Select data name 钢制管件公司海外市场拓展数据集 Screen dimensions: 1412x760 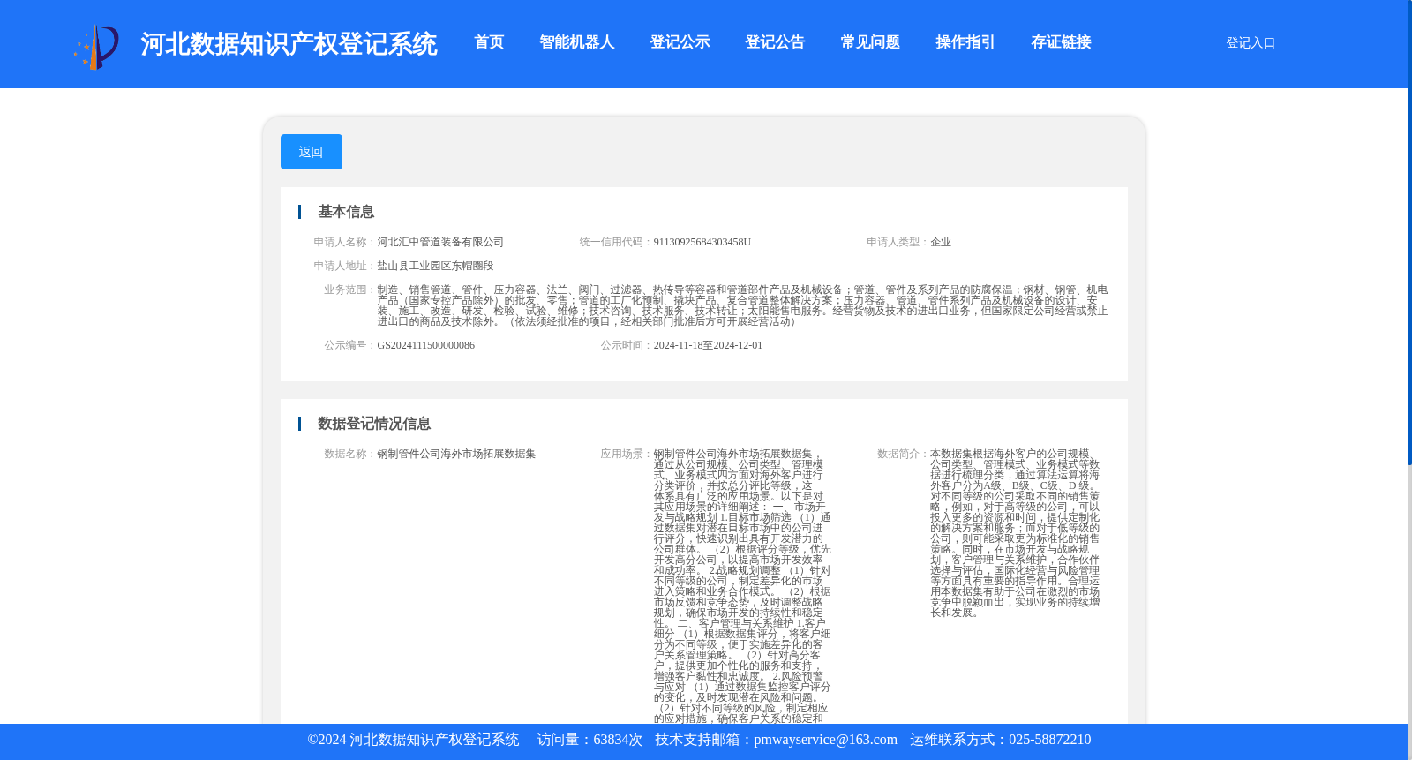click(x=457, y=454)
